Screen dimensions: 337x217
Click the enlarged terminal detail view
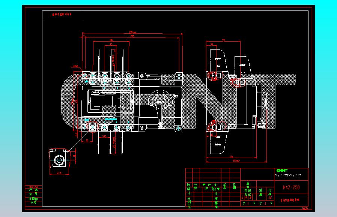(x=59, y=159)
